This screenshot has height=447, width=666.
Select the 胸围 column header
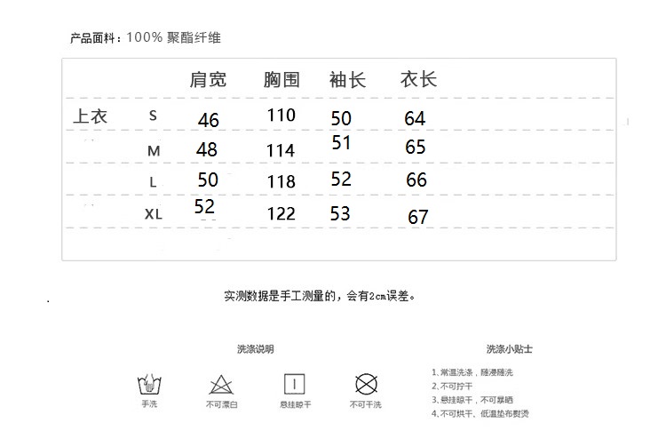(281, 79)
